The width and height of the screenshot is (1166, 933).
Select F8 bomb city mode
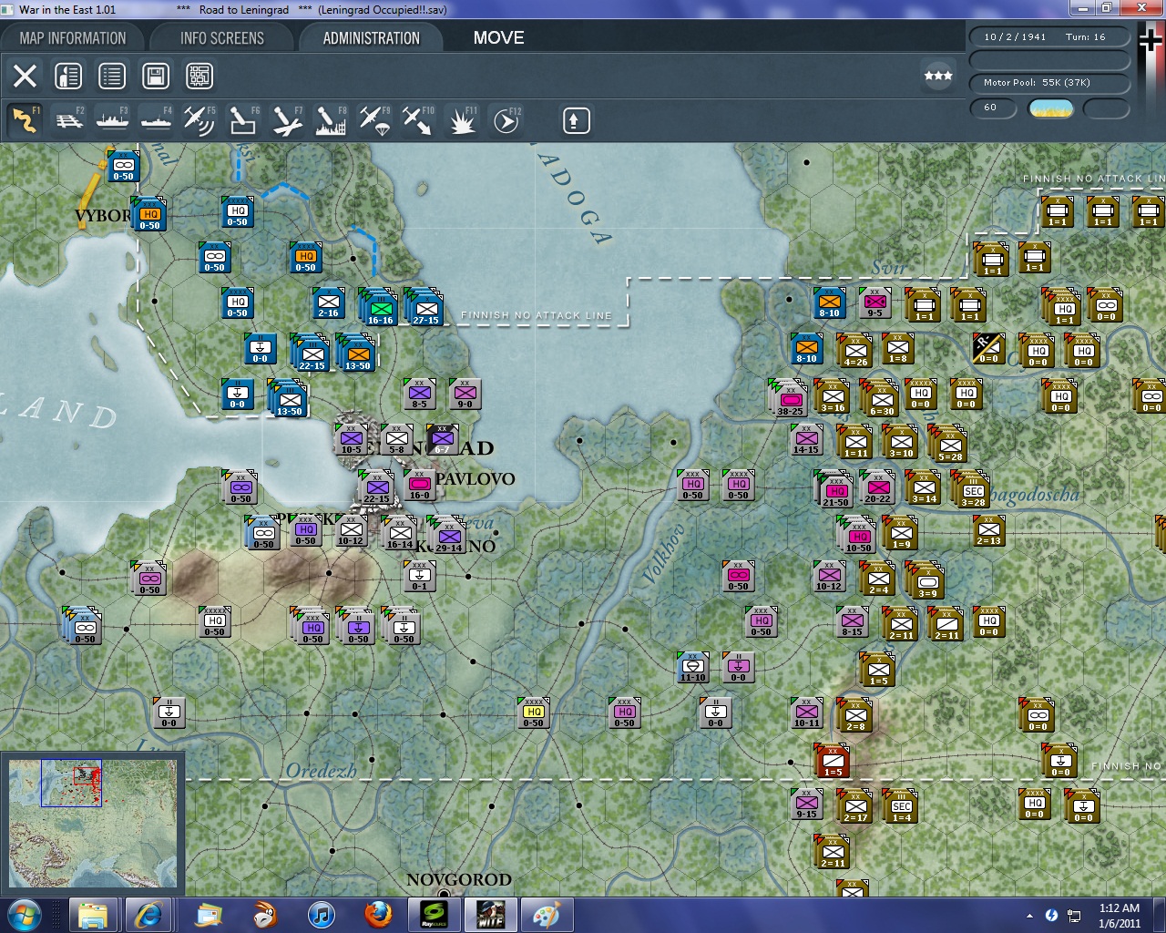point(331,120)
